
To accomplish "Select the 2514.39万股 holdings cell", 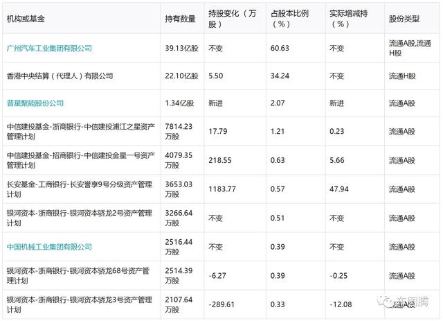I will 179,276.
